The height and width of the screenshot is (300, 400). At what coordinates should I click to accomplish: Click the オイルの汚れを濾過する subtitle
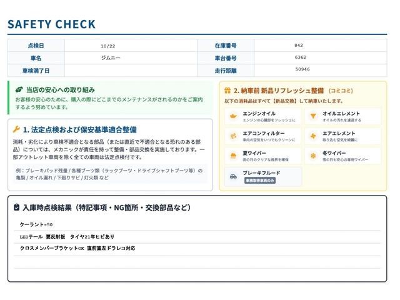click(342, 120)
